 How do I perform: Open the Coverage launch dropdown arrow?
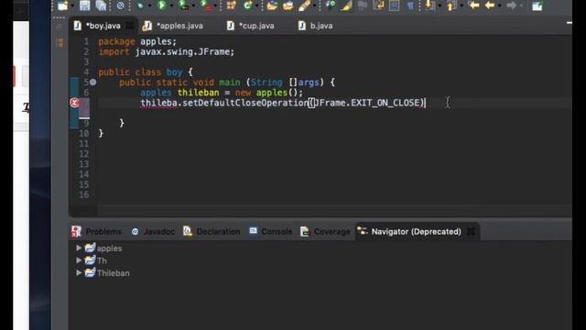click(193, 5)
